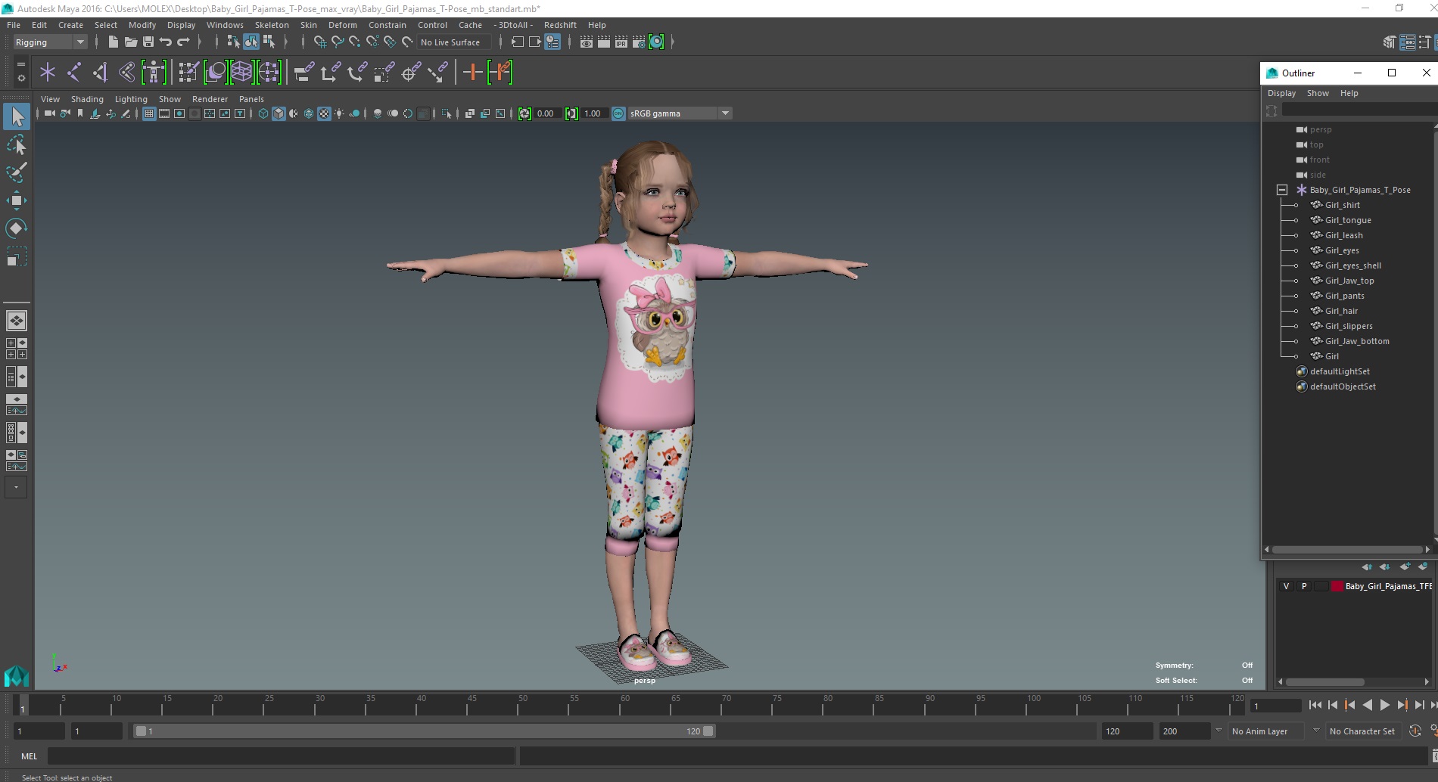The width and height of the screenshot is (1438, 782).
Task: Toggle the viewport grid display
Action: click(149, 113)
